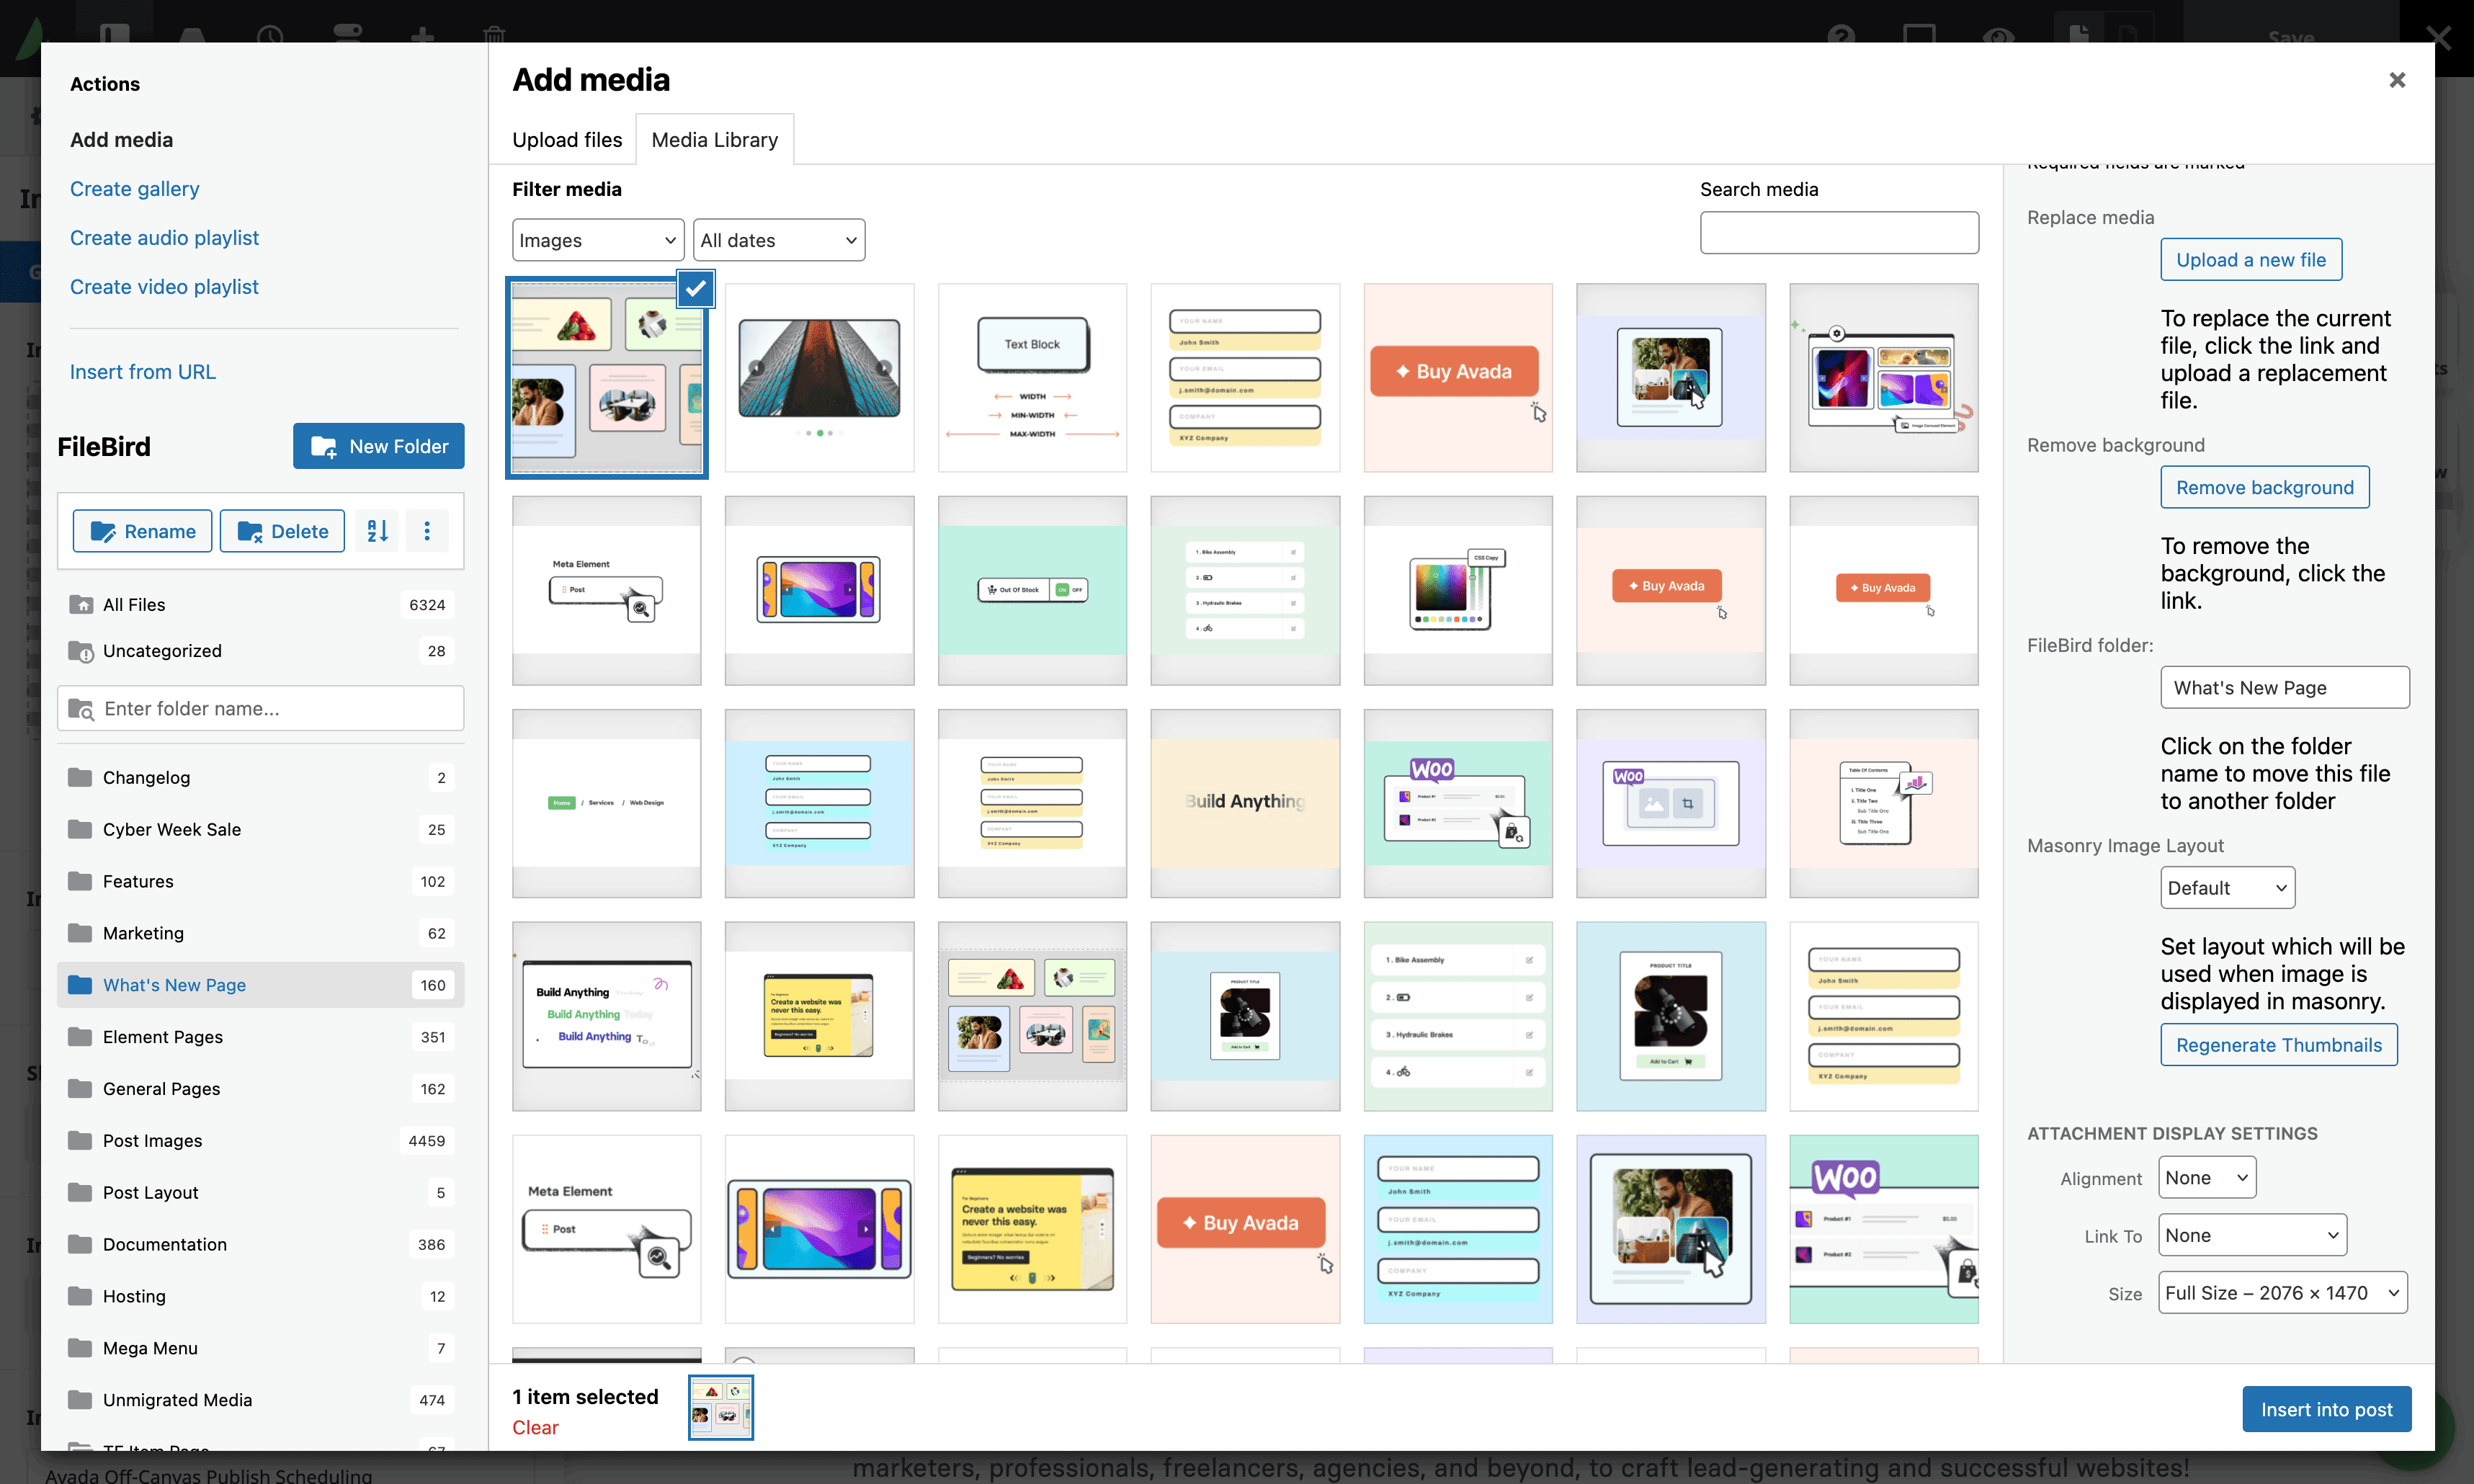This screenshot has width=2474, height=1484.
Task: Click the folder search icon in the Enter folder name field
Action: click(x=80, y=709)
